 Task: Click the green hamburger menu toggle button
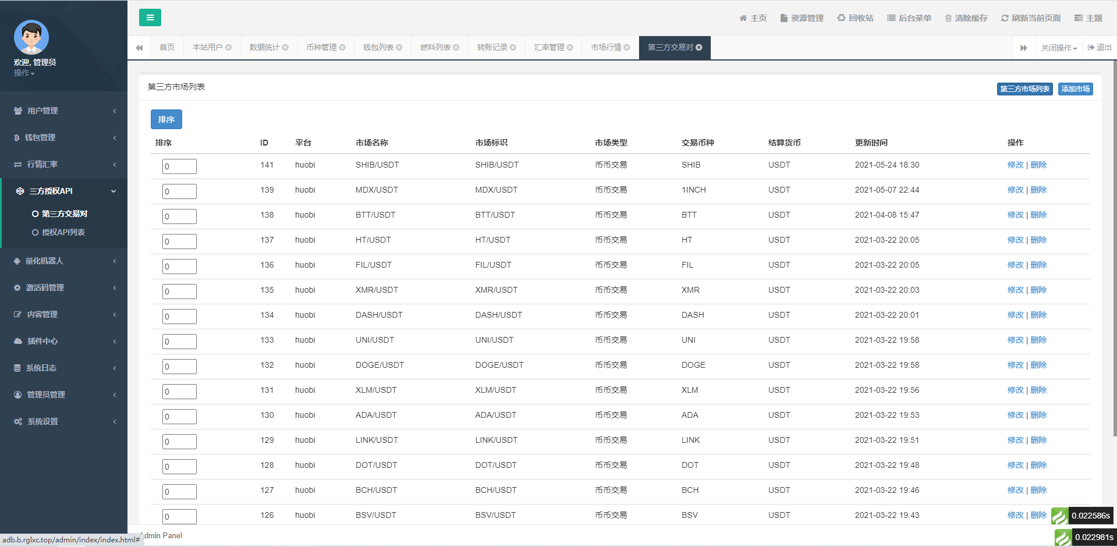point(150,17)
